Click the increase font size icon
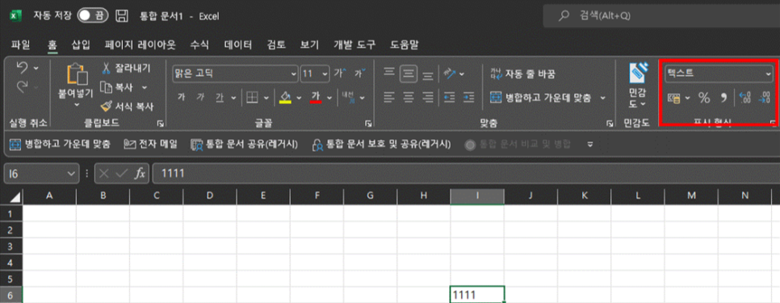Viewport: 780px width, 303px height. coord(340,74)
